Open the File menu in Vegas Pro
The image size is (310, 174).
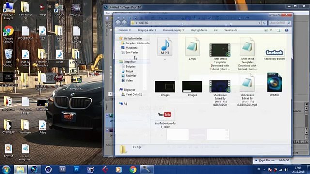108,13
